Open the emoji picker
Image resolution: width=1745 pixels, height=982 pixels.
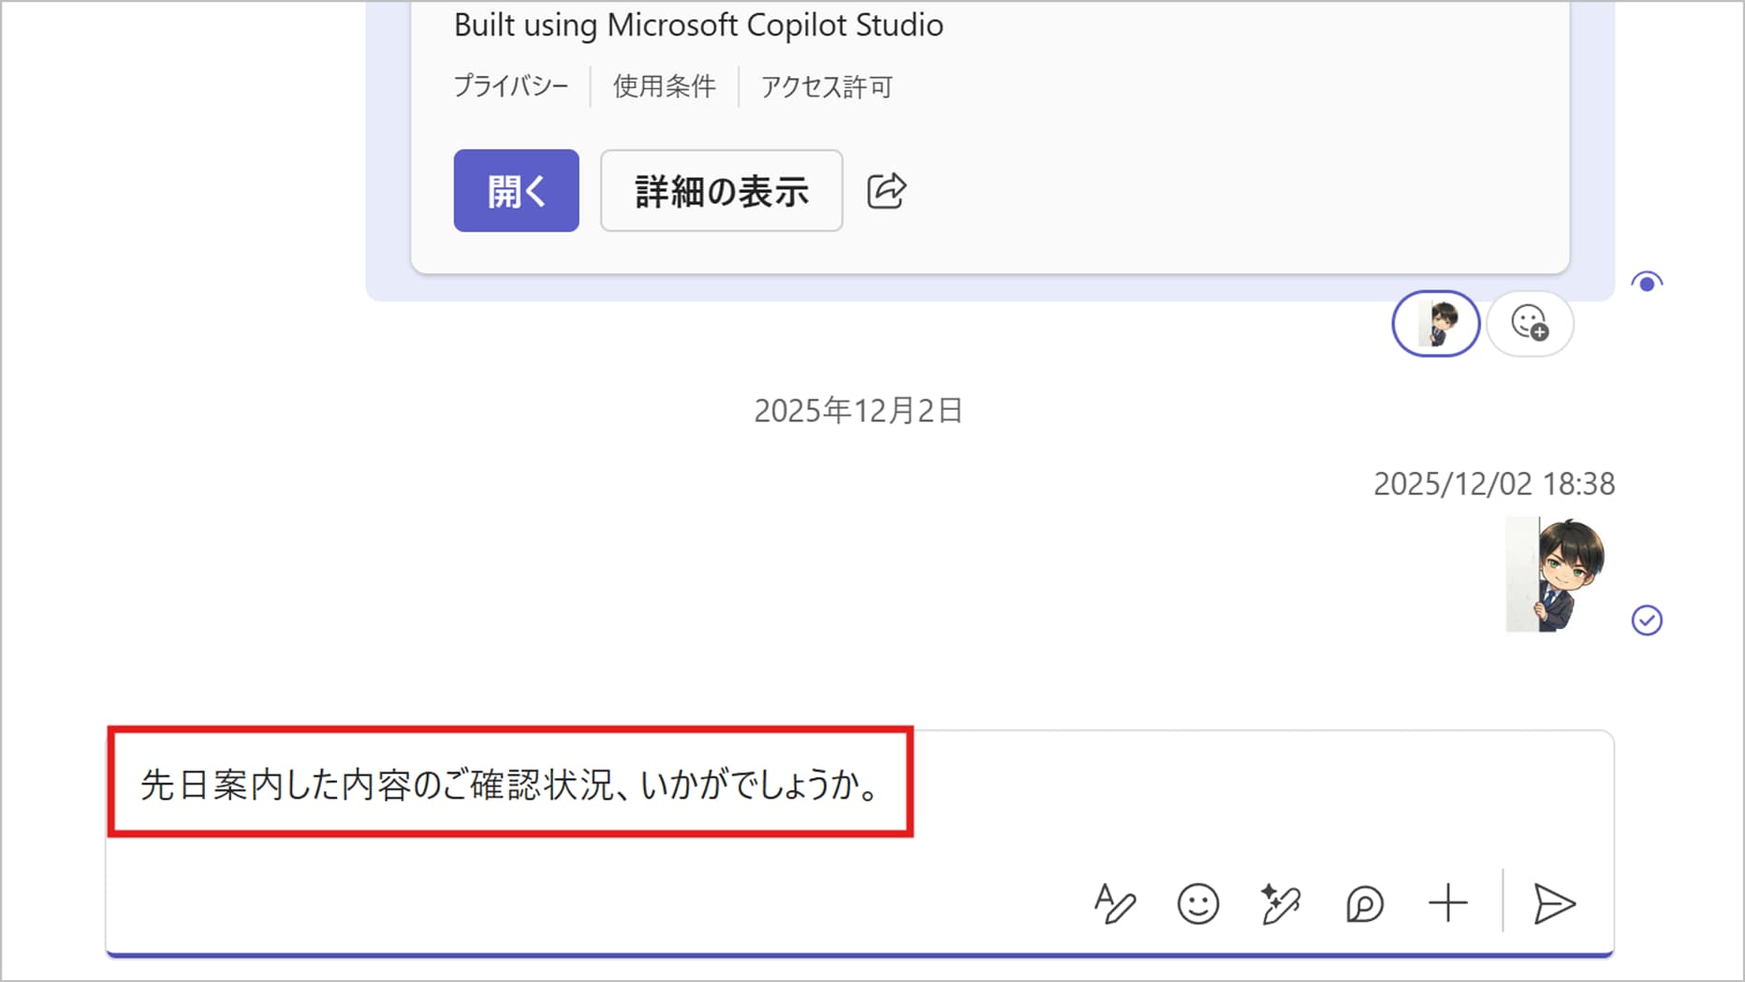tap(1197, 904)
